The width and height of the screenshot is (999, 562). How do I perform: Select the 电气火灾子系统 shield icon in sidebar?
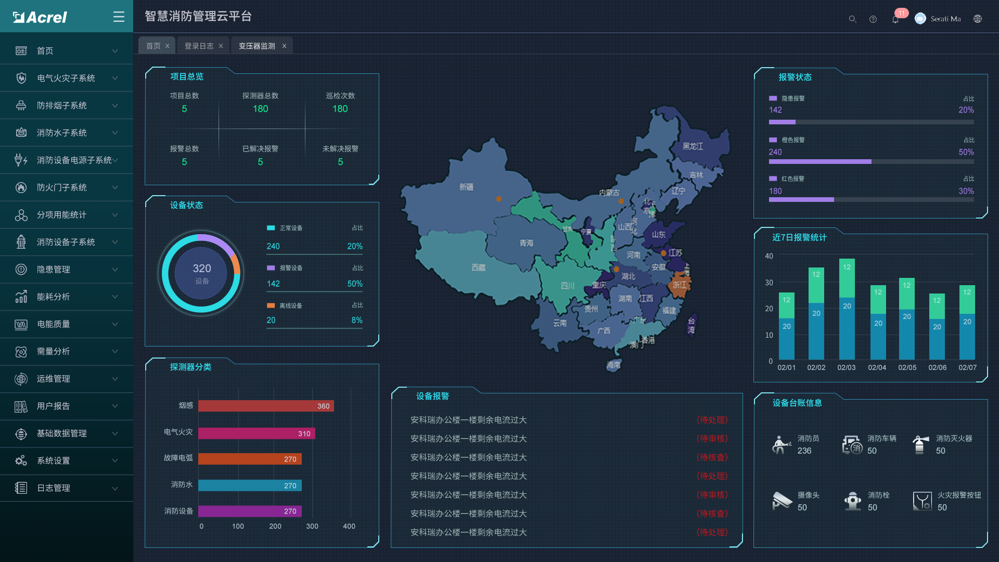21,78
